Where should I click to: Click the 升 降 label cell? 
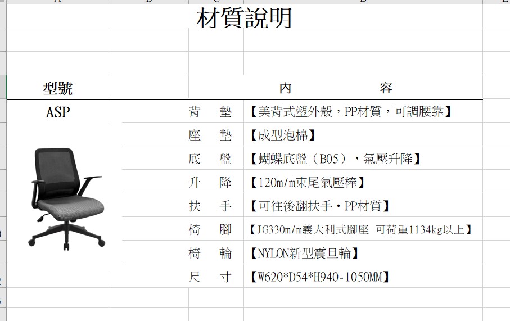pos(216,182)
